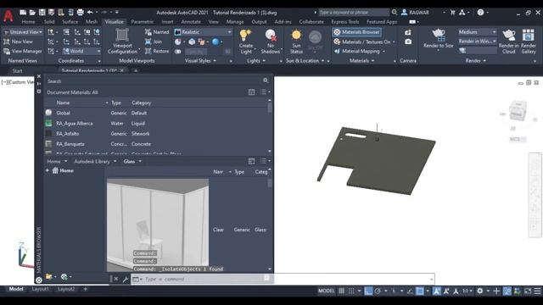
Task: Open the AutoCAD application menu logo
Action: tap(8, 15)
